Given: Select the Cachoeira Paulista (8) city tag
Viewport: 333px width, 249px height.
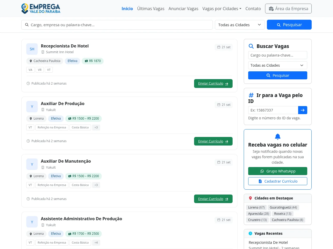Looking at the screenshot, I should [x=287, y=220].
